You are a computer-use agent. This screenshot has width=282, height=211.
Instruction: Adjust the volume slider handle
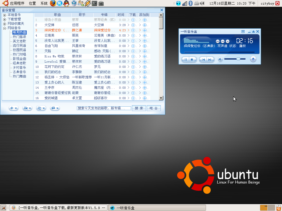point(238,59)
